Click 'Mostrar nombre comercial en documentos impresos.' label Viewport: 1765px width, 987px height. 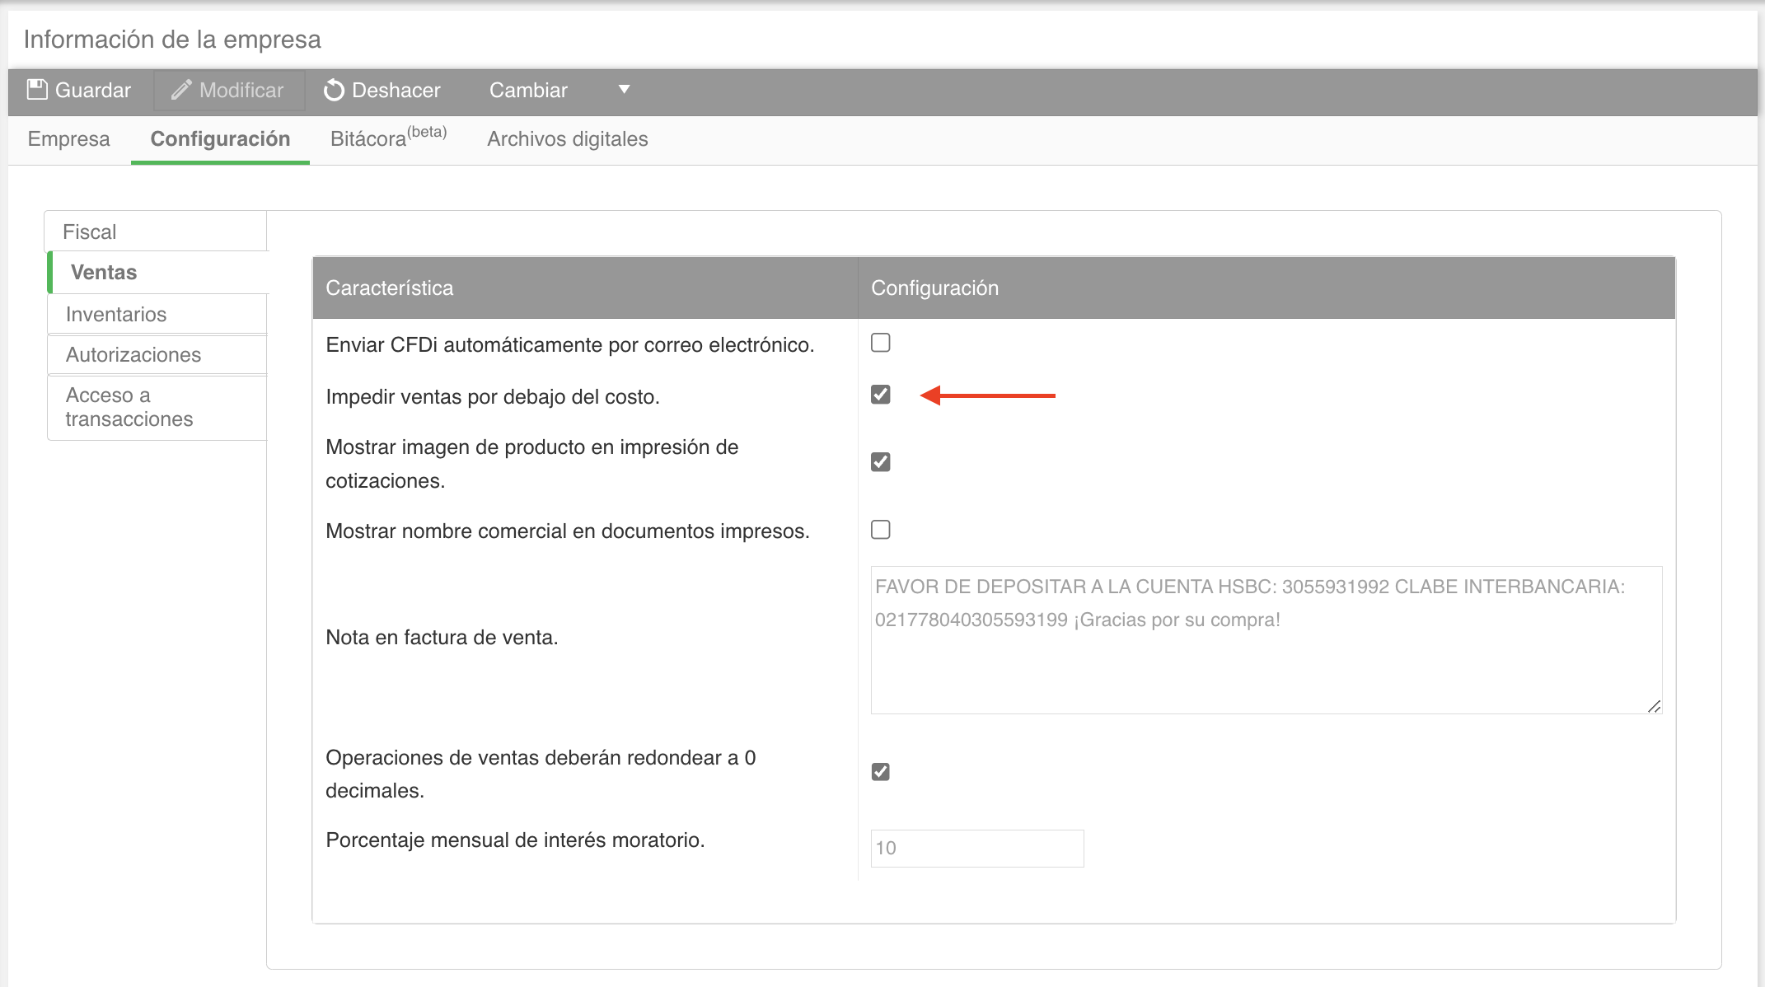tap(568, 531)
